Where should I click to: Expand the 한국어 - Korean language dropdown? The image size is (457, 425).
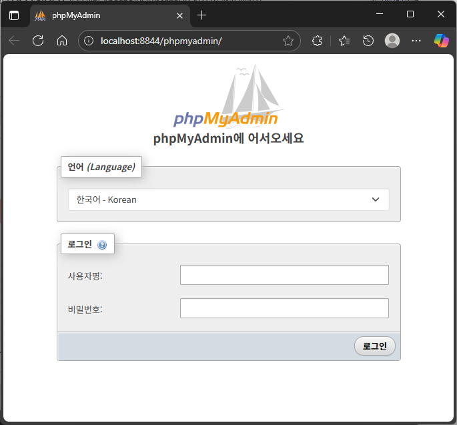[228, 199]
